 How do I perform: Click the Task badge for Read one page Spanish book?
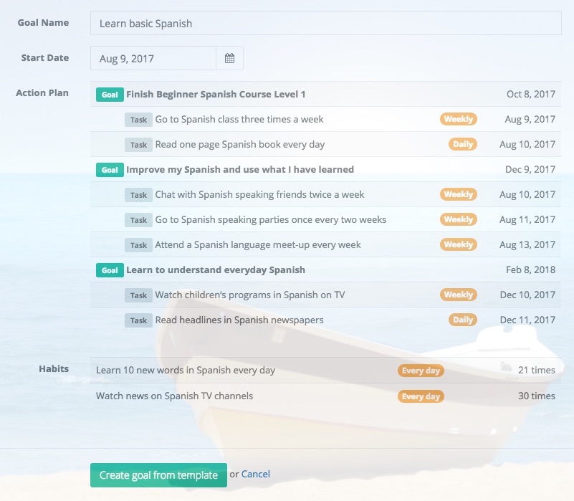point(138,145)
